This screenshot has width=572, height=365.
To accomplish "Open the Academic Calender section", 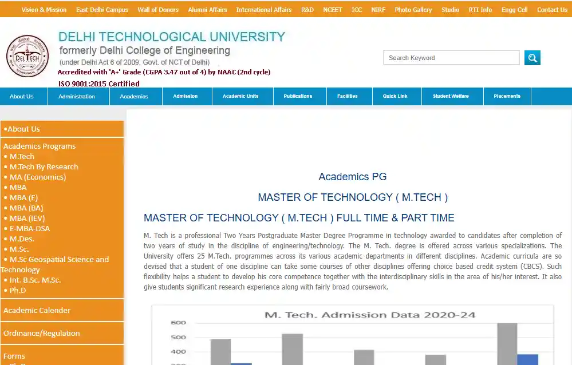I will pos(37,311).
